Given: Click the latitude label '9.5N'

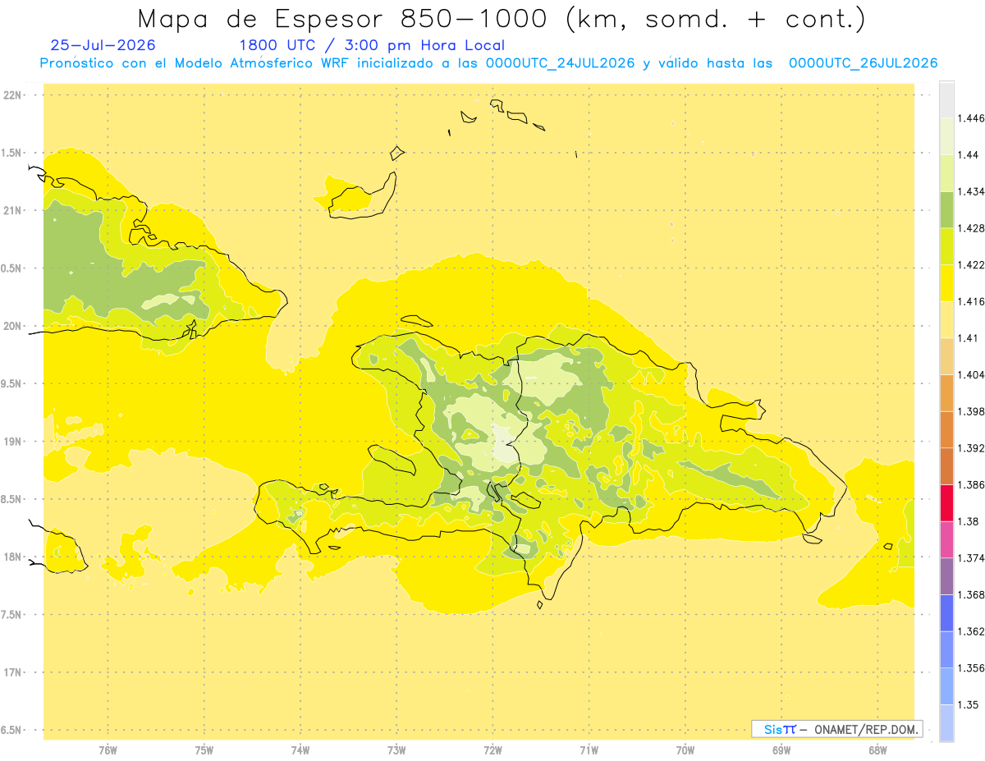Looking at the screenshot, I should point(11,384).
